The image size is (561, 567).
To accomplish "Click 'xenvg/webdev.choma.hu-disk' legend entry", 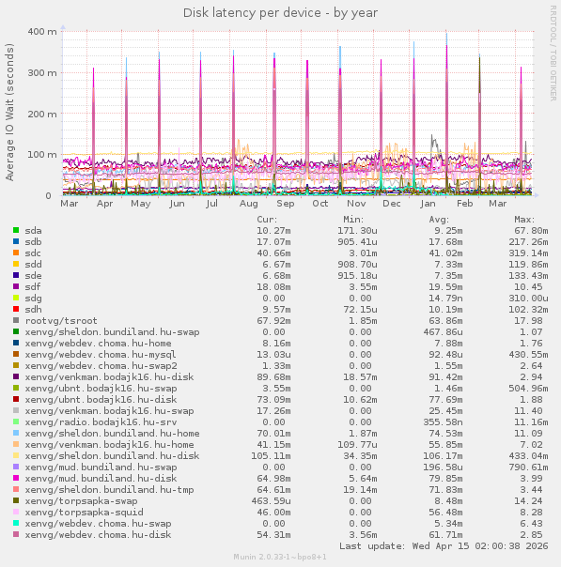I will (x=98, y=535).
